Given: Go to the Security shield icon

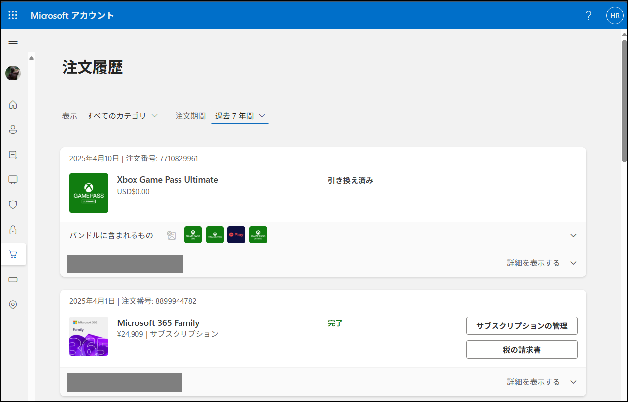Looking at the screenshot, I should tap(13, 204).
